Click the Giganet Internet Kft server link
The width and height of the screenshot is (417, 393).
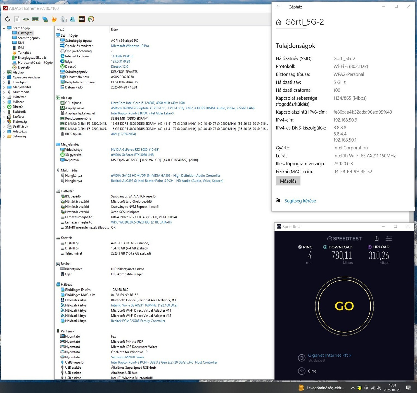(330, 355)
